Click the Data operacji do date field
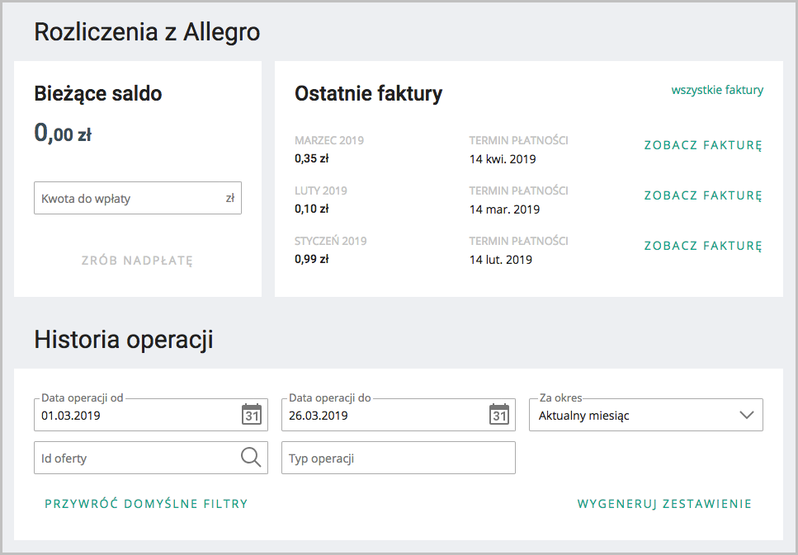 point(384,416)
